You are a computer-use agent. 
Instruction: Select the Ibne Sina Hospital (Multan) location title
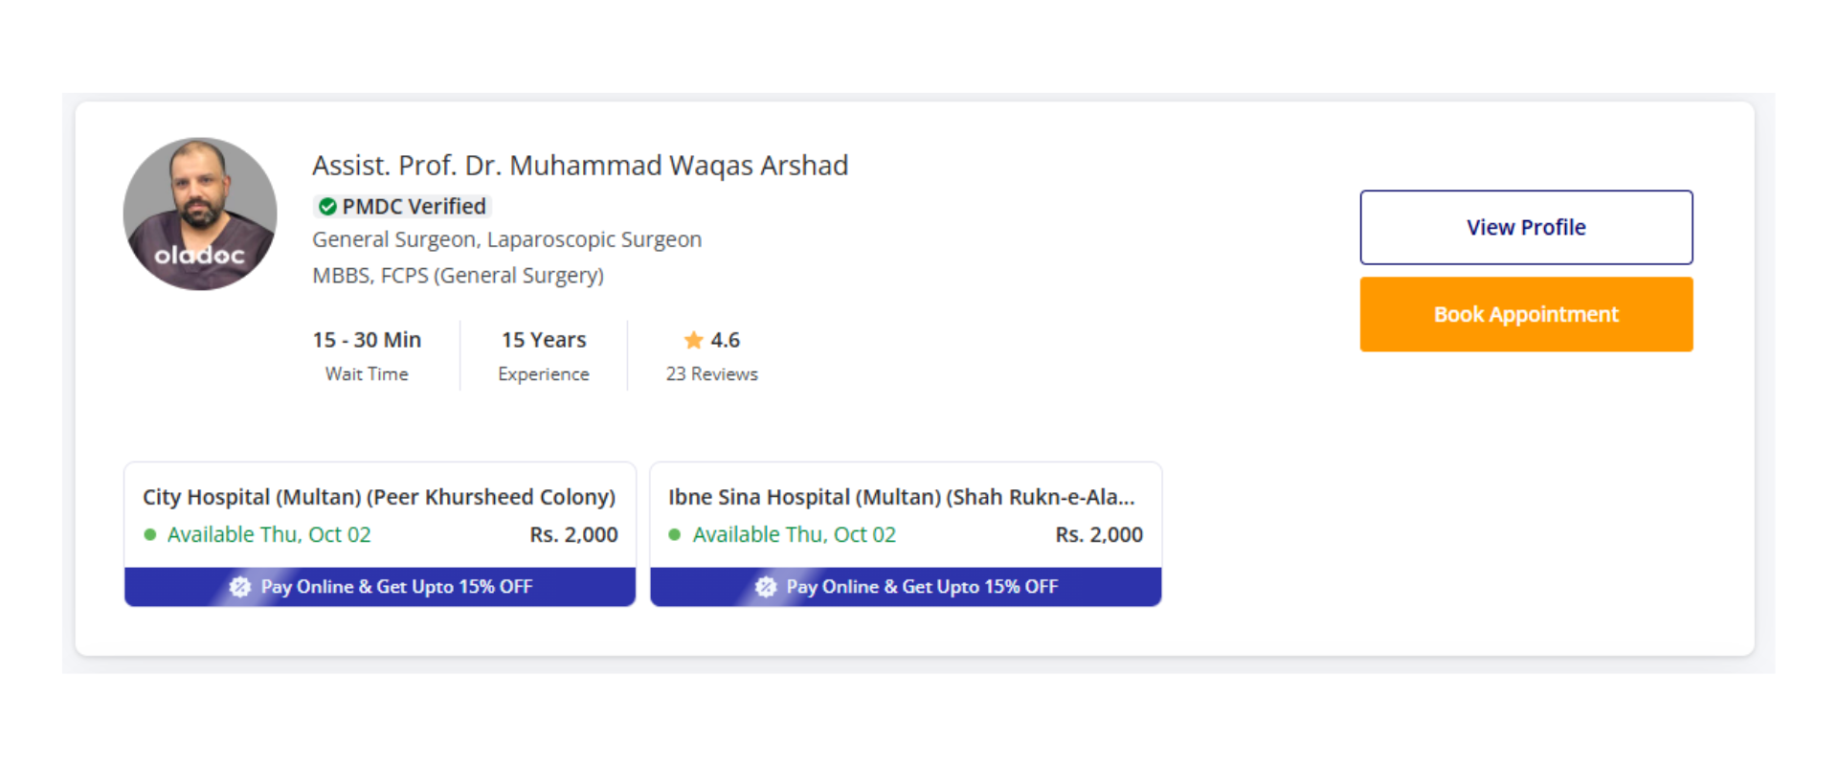[901, 497]
